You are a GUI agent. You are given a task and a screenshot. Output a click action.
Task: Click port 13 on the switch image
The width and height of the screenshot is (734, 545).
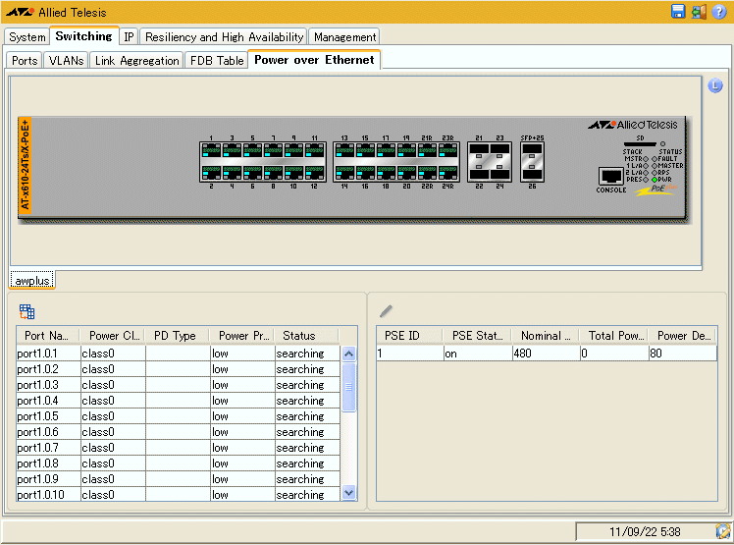click(344, 151)
